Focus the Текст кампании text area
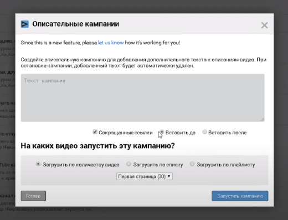Viewport: 288px width, 220px height. (x=142, y=98)
